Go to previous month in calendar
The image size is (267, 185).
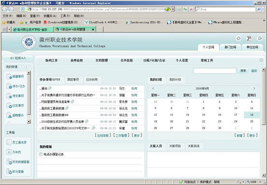click(153, 88)
